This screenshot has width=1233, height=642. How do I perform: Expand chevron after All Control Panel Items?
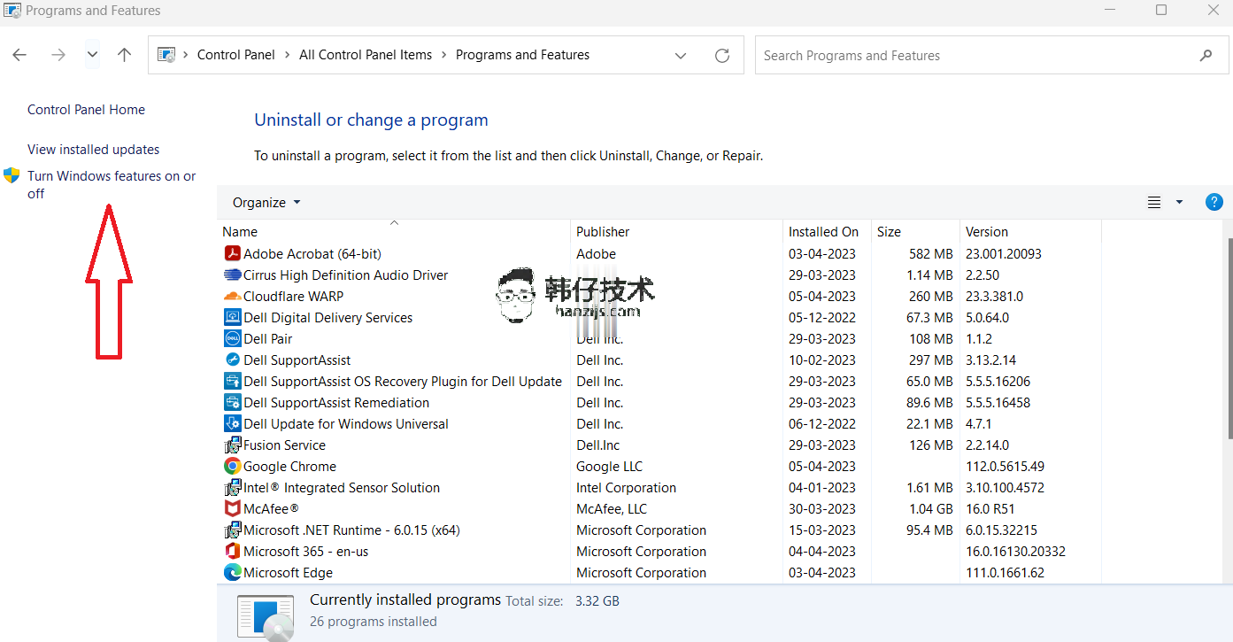(443, 55)
